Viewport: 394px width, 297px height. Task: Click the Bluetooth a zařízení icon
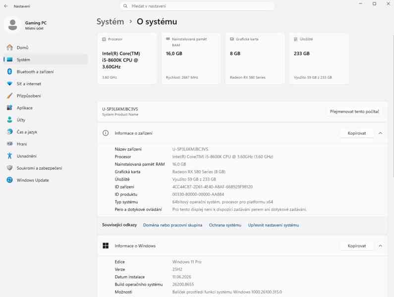point(9,72)
